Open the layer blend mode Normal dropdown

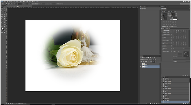pyautogui.click(x=144, y=60)
